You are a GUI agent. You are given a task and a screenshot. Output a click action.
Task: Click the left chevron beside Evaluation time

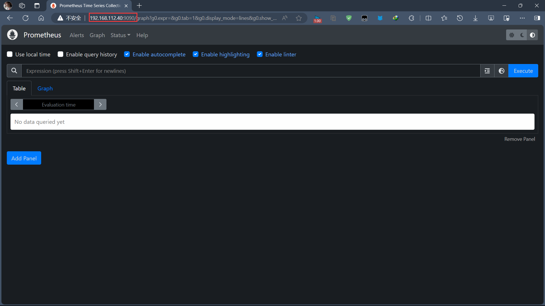point(16,104)
